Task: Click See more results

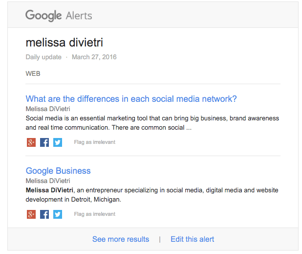Action: coord(121,239)
